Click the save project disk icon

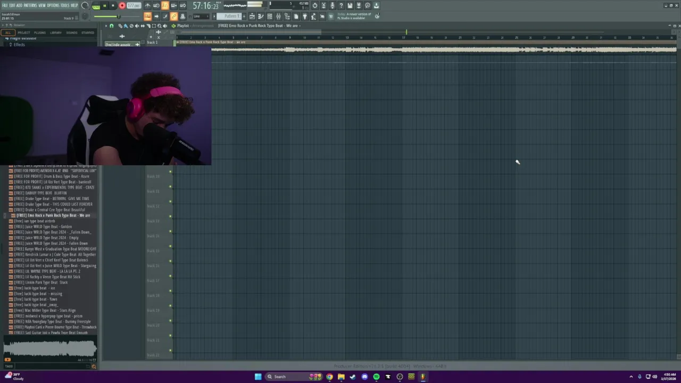(350, 5)
